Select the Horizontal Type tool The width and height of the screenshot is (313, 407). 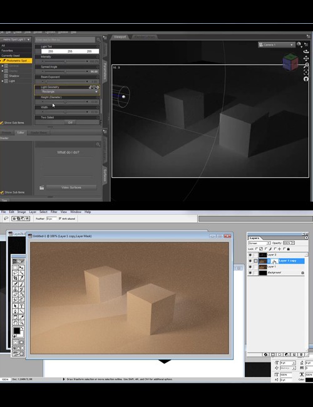pyautogui.click(x=21, y=306)
